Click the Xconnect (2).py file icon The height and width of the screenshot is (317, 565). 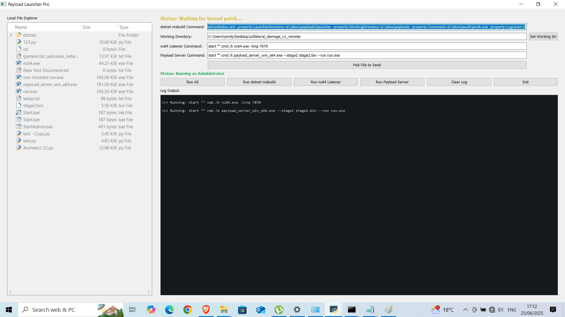(19, 148)
